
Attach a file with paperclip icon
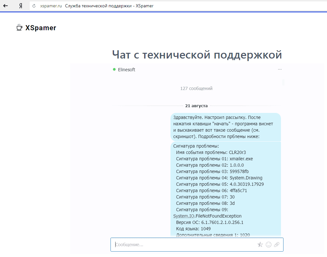coord(277,245)
